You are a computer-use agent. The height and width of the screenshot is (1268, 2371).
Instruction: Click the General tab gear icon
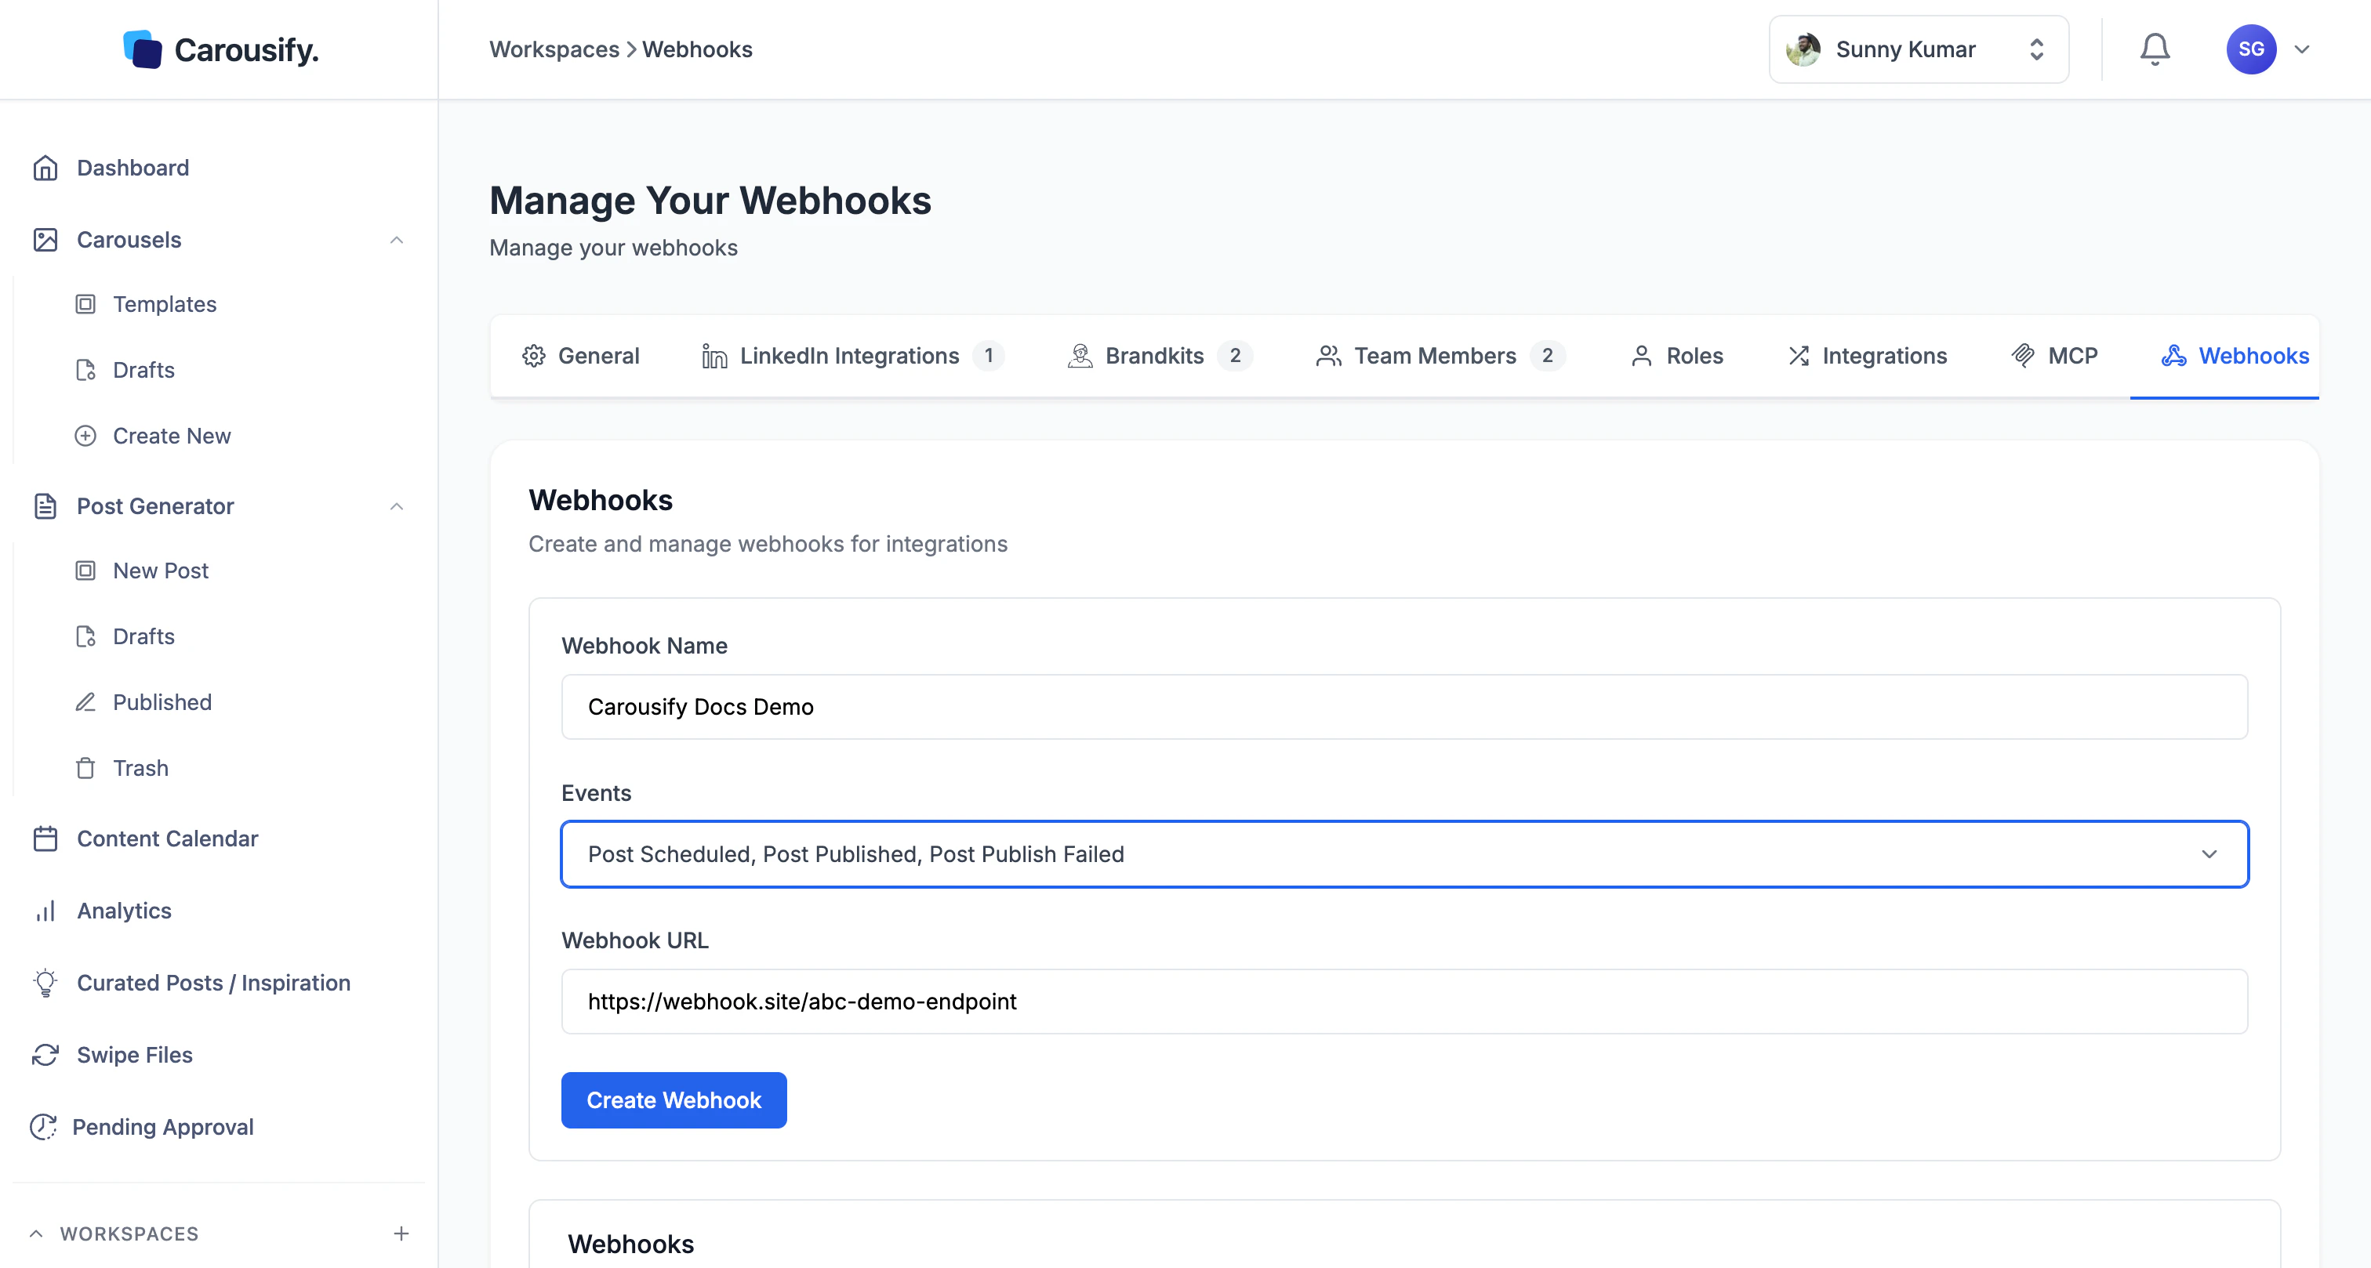pos(534,356)
